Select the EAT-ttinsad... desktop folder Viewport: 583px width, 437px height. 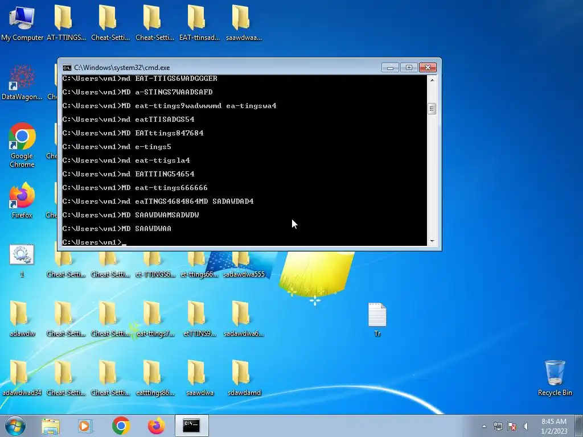point(199,23)
